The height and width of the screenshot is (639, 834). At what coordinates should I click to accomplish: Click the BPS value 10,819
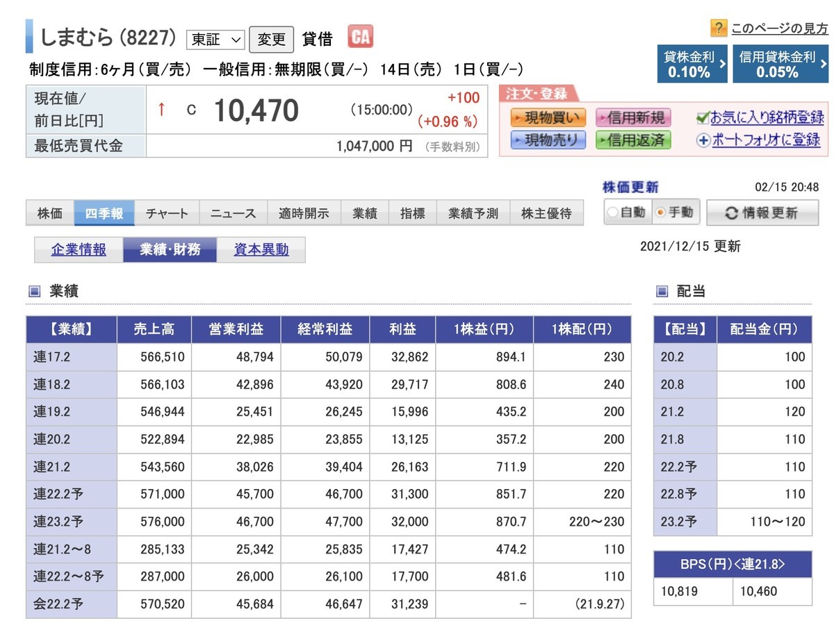click(x=678, y=591)
